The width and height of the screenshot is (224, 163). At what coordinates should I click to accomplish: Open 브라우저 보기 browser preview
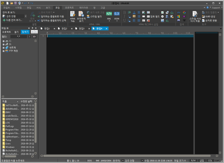click(81, 17)
